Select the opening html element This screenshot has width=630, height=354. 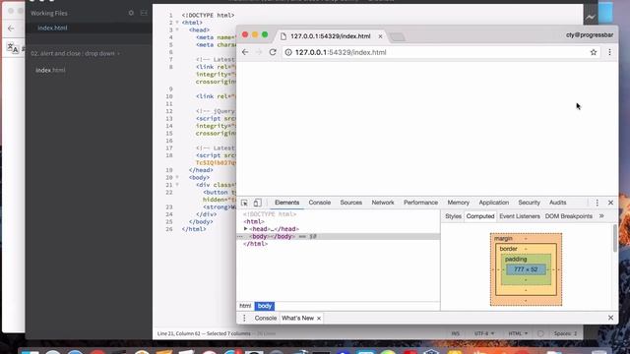pos(254,221)
